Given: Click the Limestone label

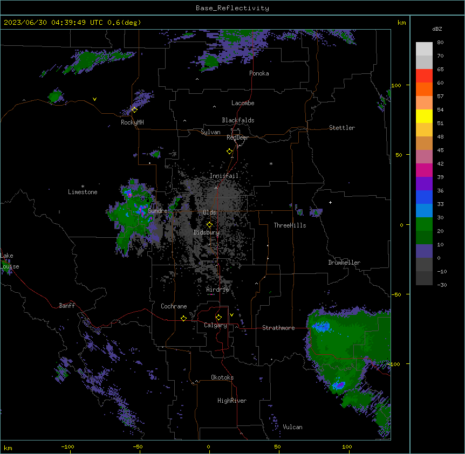Looking at the screenshot, I should 83,192.
